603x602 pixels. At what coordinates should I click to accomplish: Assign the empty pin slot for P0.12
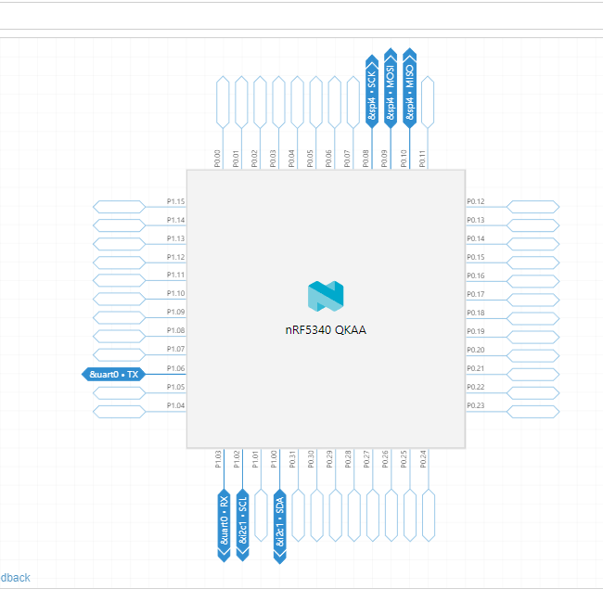pyautogui.click(x=533, y=207)
